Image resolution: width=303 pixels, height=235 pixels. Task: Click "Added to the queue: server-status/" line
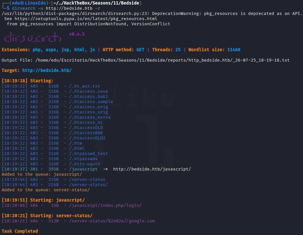[46, 190]
